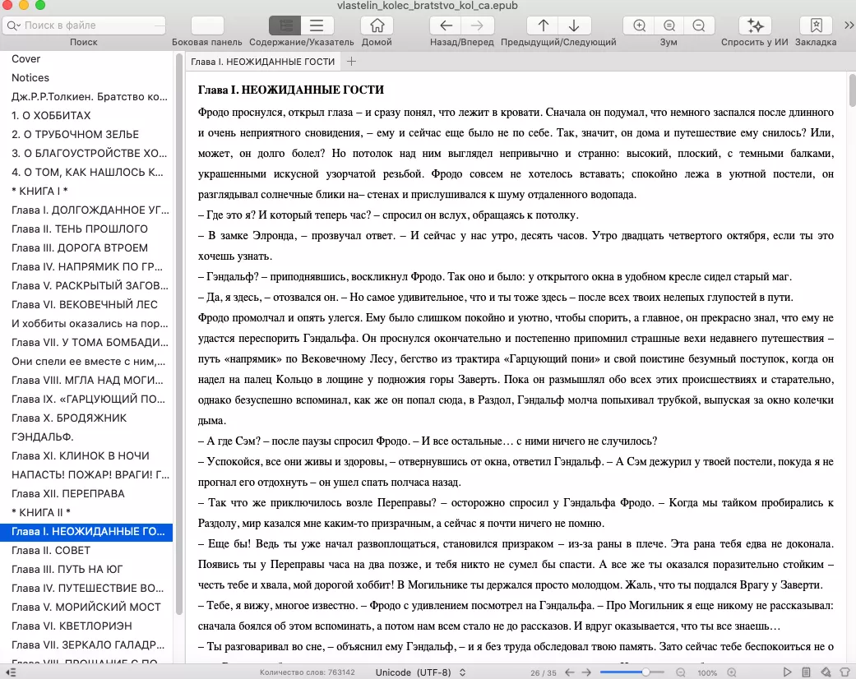This screenshot has height=679, width=856.
Task: Reset zoom to actual size in toolbar
Action: [x=669, y=25]
